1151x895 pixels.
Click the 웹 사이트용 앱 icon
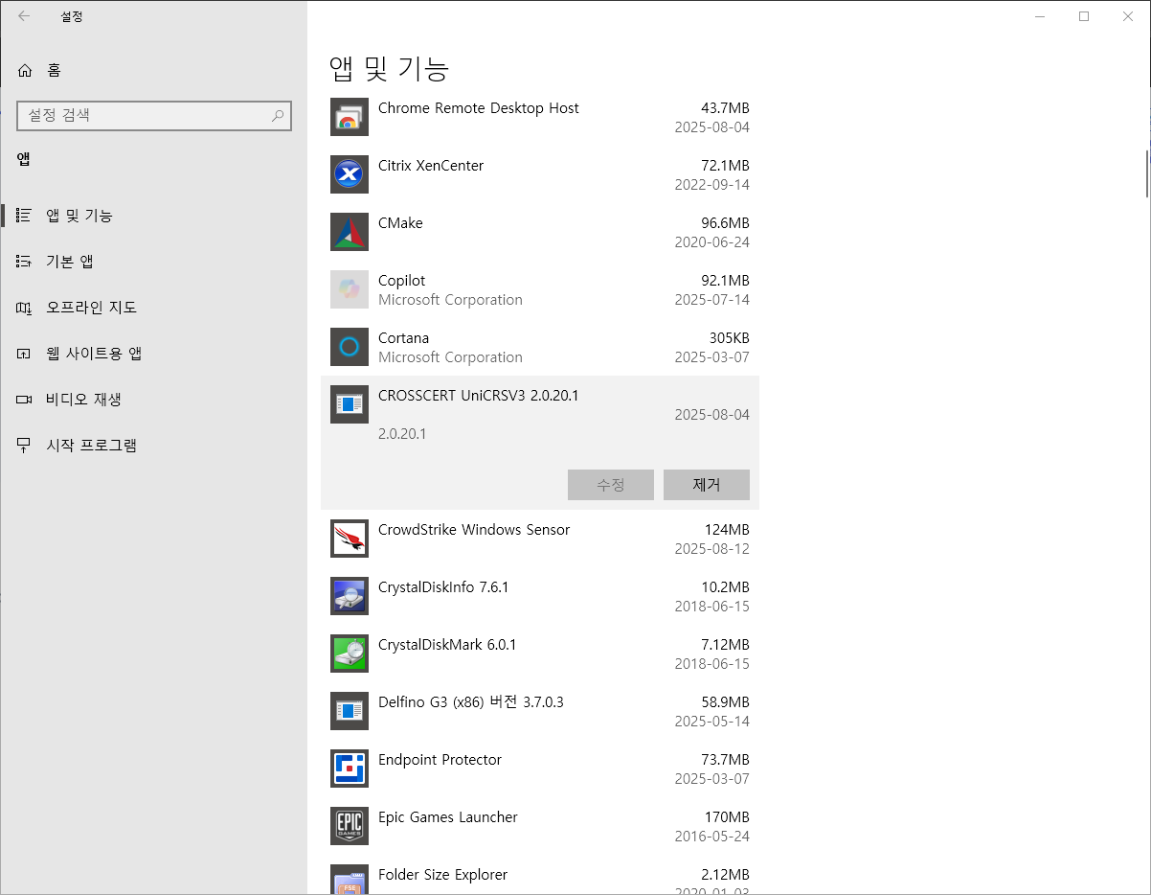tap(25, 354)
